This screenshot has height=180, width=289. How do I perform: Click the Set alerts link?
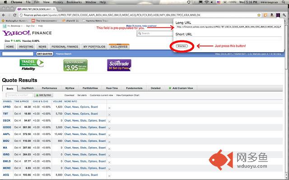point(82,95)
